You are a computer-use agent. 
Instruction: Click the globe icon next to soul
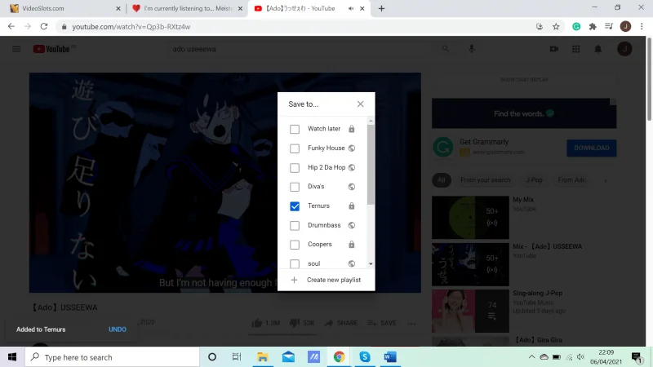pos(352,263)
